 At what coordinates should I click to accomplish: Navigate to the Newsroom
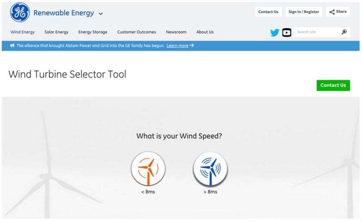click(176, 32)
